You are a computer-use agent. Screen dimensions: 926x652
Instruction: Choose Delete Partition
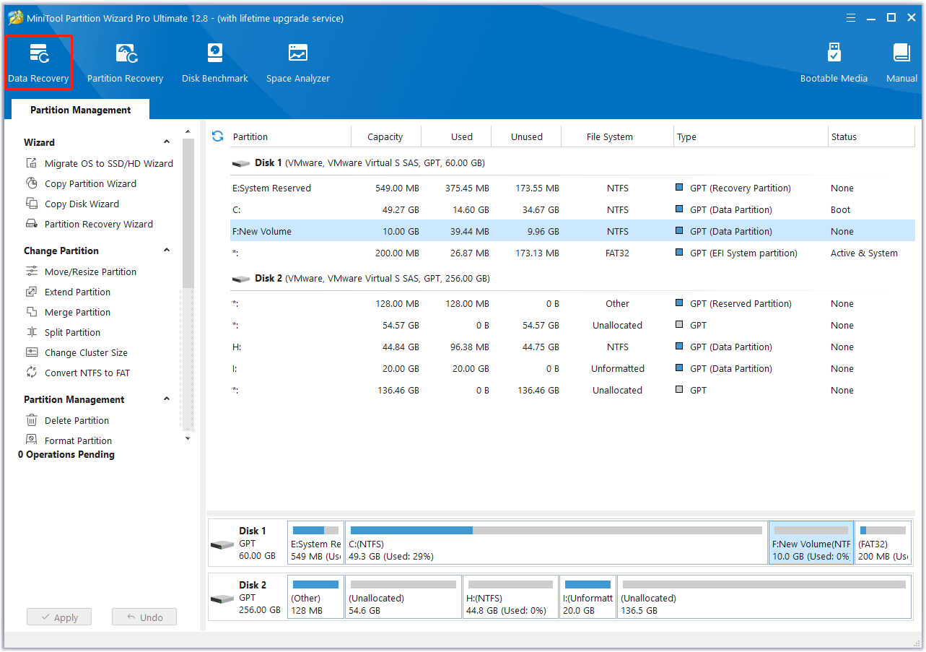pos(74,420)
